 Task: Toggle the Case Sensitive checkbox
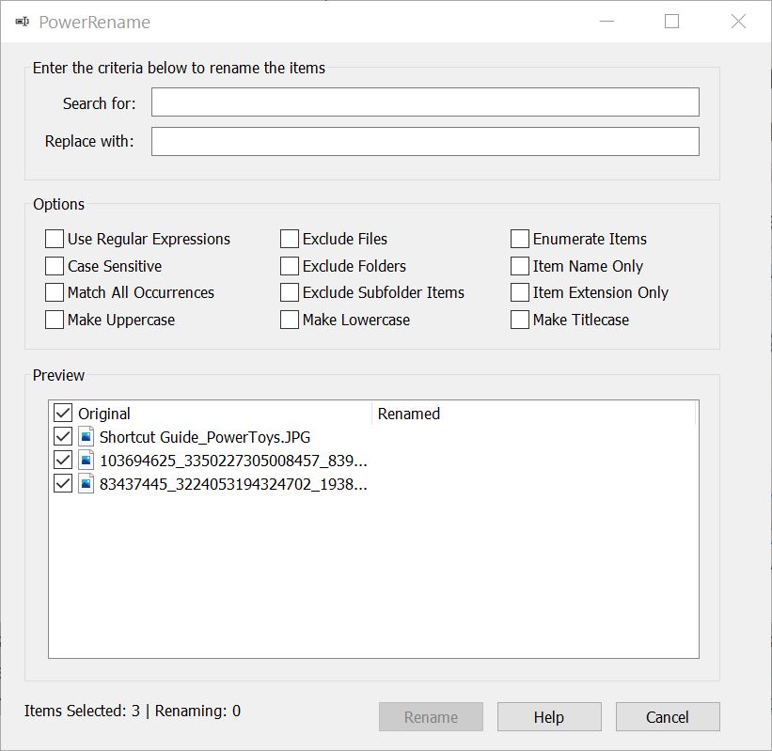55,266
